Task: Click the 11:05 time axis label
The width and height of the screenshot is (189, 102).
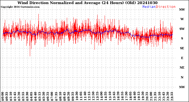Action: click(81, 97)
